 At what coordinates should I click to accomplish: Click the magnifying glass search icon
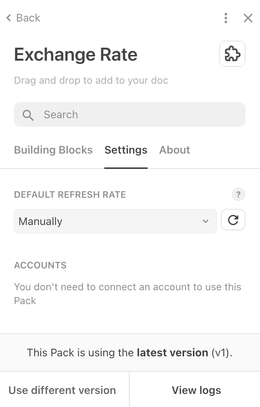coord(28,114)
